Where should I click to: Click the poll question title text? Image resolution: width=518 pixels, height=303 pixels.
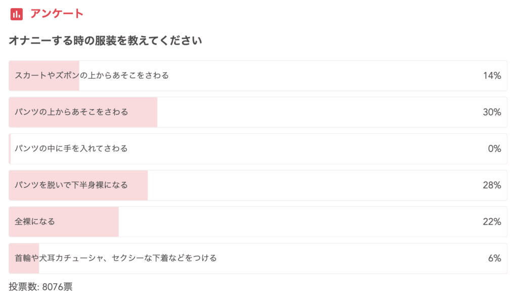pyautogui.click(x=105, y=41)
